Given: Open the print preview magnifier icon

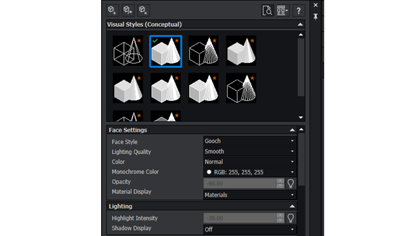Looking at the screenshot, I should coord(267,10).
